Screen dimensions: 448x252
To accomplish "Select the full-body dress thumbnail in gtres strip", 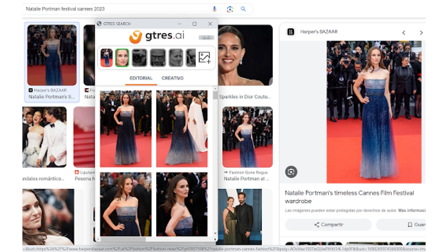I will coord(107,58).
